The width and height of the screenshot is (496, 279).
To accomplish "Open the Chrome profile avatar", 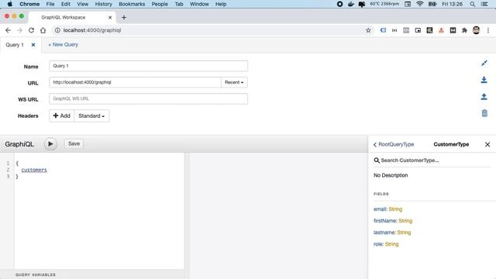I will [476, 30].
